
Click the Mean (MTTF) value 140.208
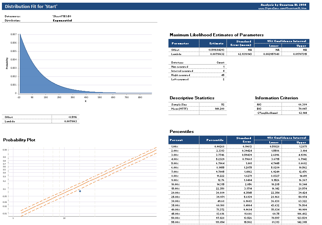219,108
